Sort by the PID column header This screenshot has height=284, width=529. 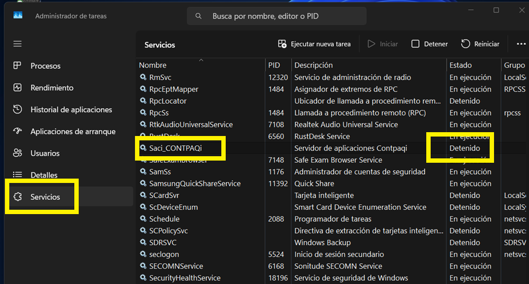click(x=274, y=65)
